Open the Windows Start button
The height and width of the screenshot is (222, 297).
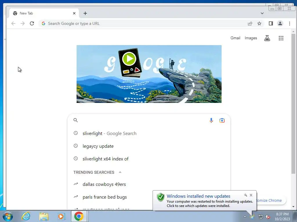(8, 216)
